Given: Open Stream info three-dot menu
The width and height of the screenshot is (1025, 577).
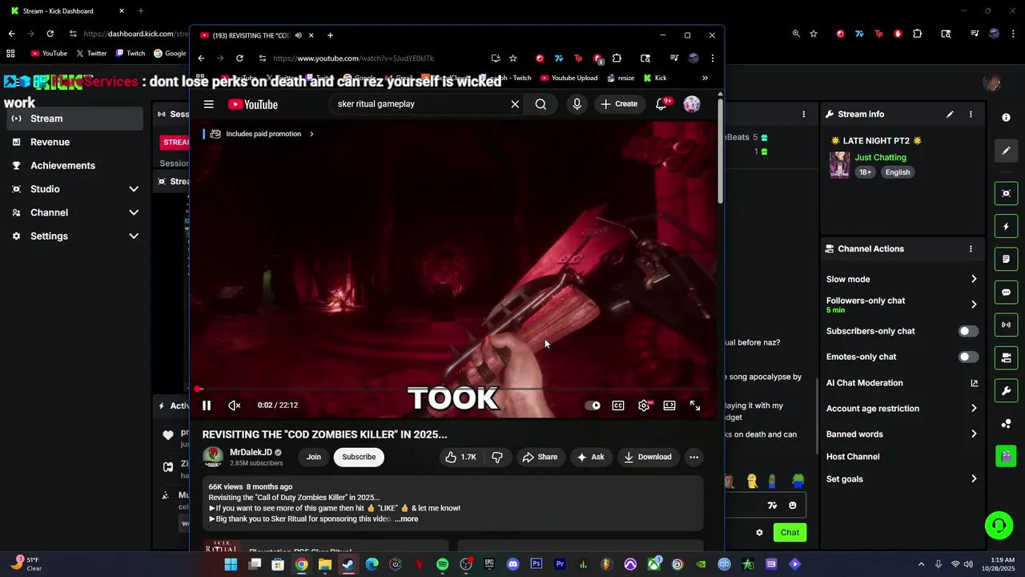Looking at the screenshot, I should (971, 115).
